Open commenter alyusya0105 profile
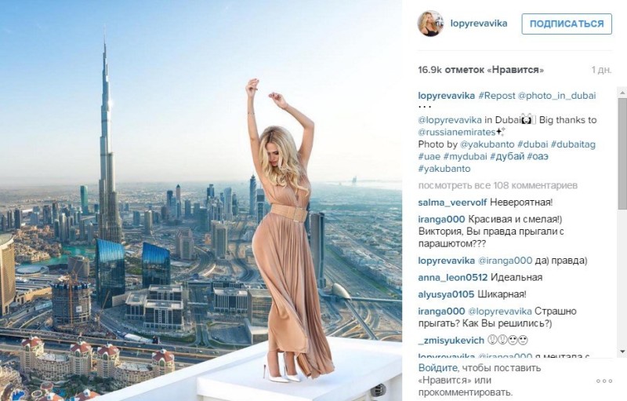The height and width of the screenshot is (401, 627). tap(446, 294)
